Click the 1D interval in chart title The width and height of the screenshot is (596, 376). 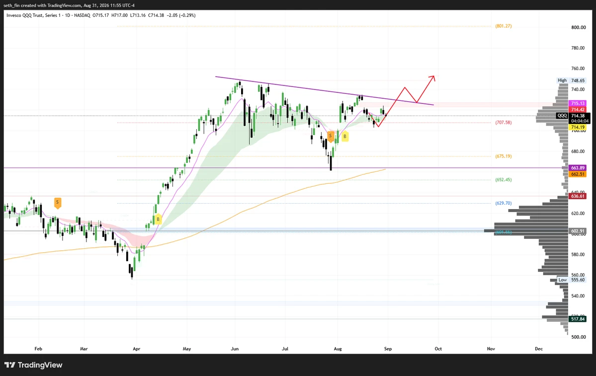click(67, 15)
